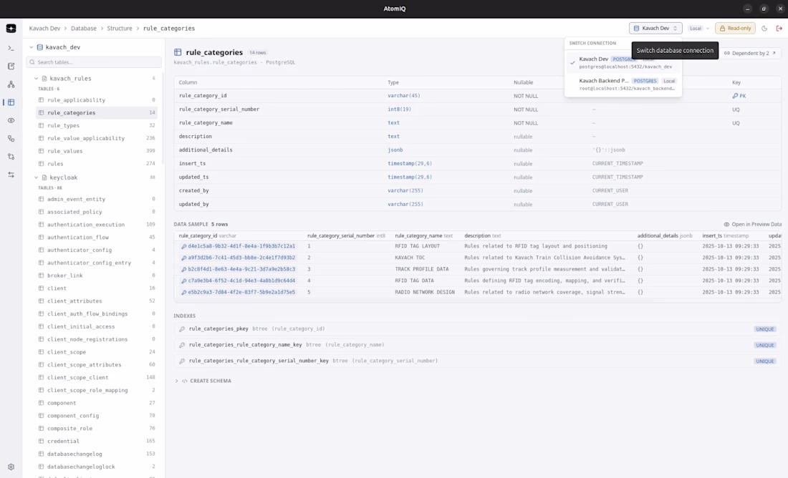Click the logout icon in the top bar
The image size is (788, 478).
779,29
